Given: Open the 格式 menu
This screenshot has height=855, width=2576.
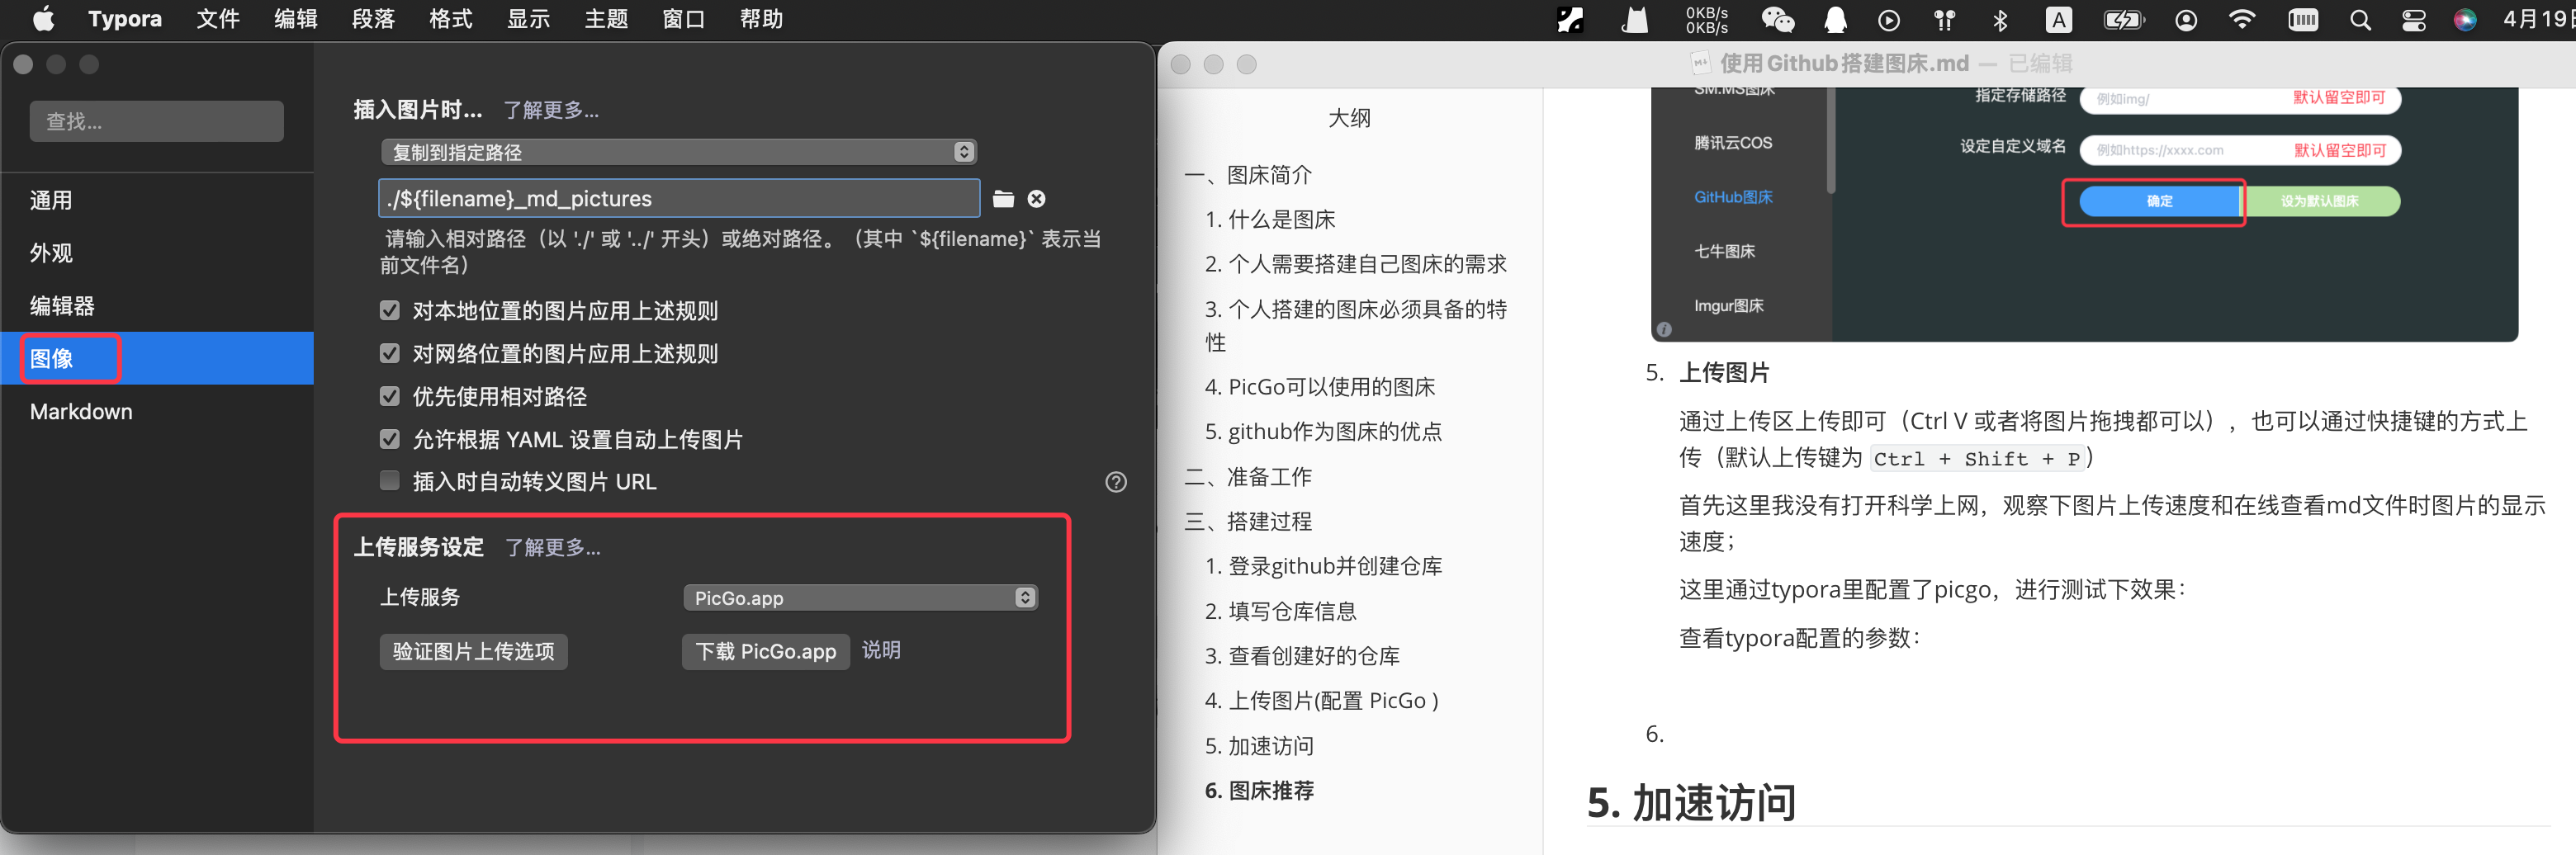Looking at the screenshot, I should tap(450, 19).
